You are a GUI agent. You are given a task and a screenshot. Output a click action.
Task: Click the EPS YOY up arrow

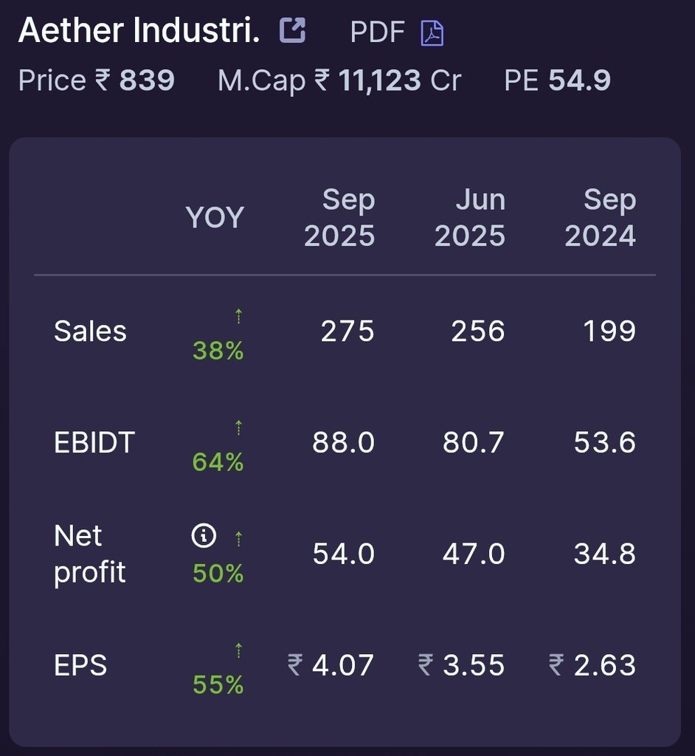pyautogui.click(x=238, y=650)
